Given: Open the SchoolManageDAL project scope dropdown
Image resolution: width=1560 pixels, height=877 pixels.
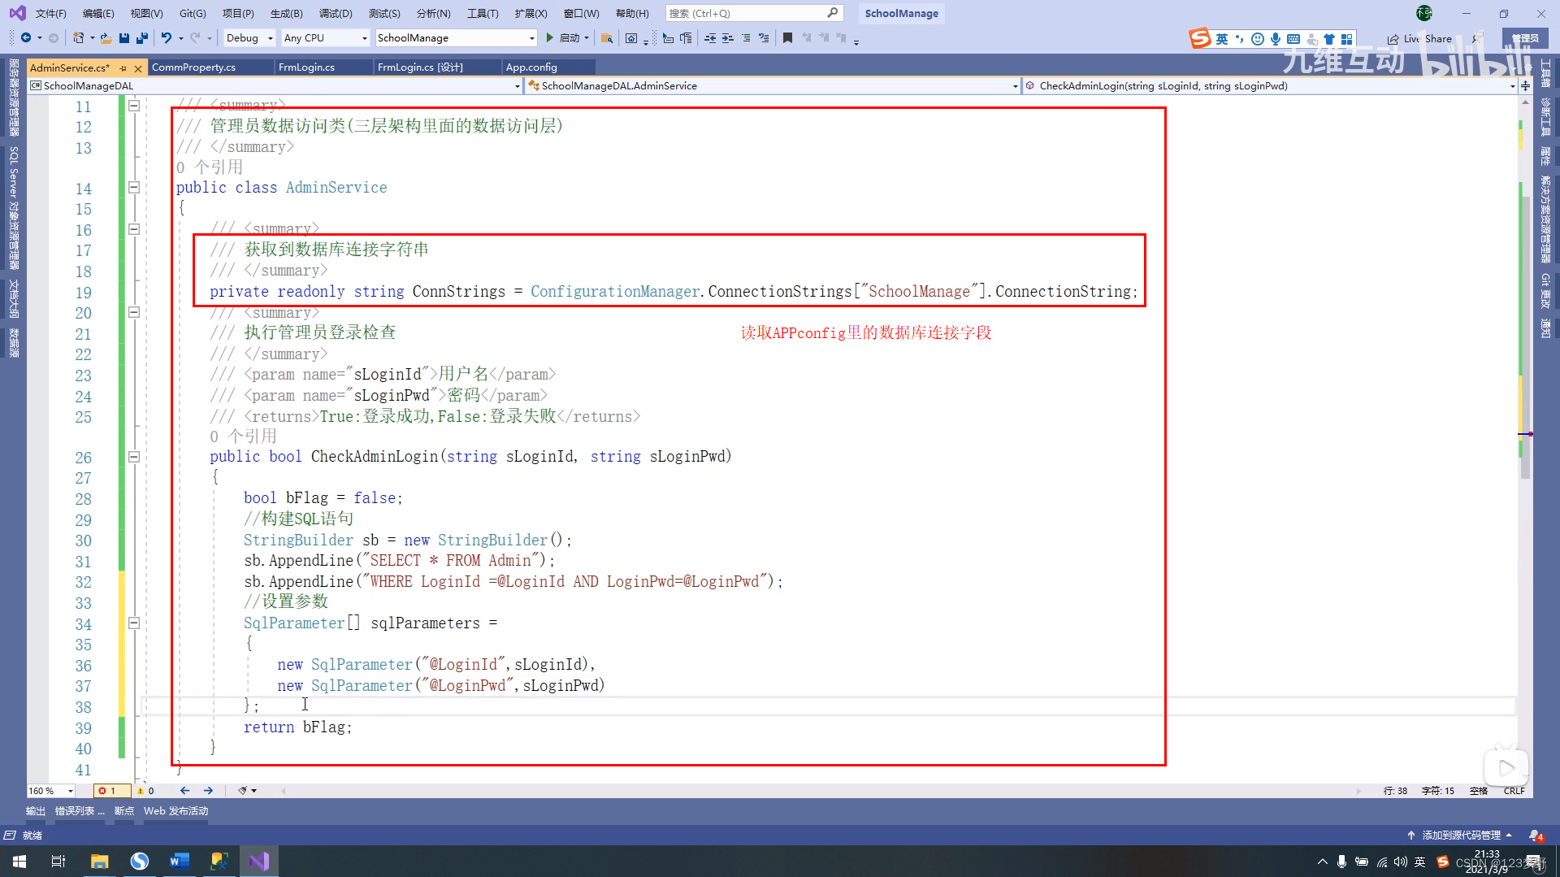Looking at the screenshot, I should click(275, 85).
